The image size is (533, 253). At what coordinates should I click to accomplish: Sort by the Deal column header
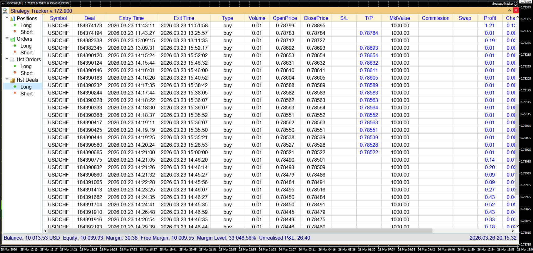tap(90, 18)
